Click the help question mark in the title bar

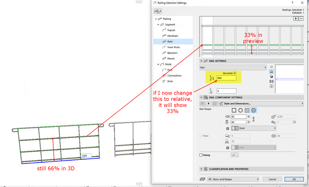[292, 3]
